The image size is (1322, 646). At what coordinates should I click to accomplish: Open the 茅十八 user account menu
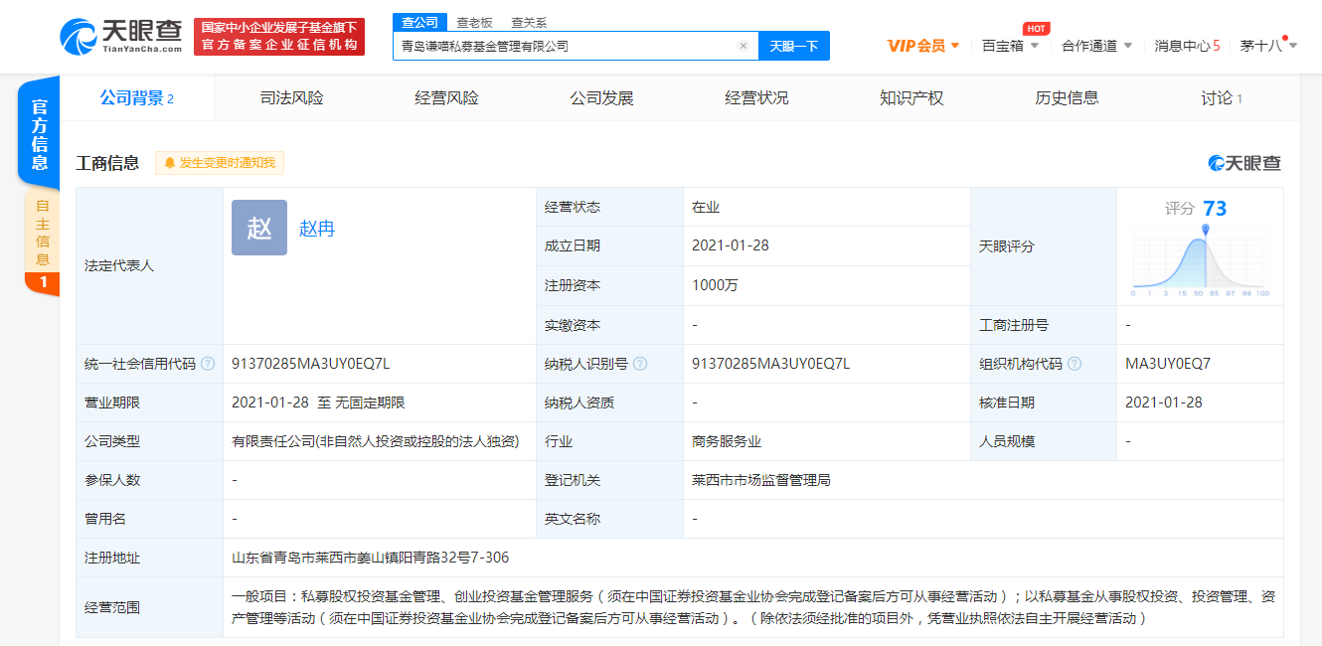[1268, 46]
